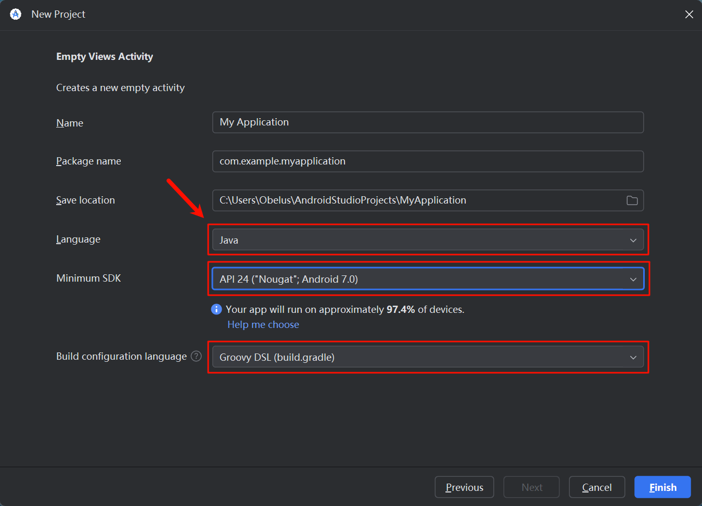
Task: Click the Help me choose link
Action: point(263,324)
